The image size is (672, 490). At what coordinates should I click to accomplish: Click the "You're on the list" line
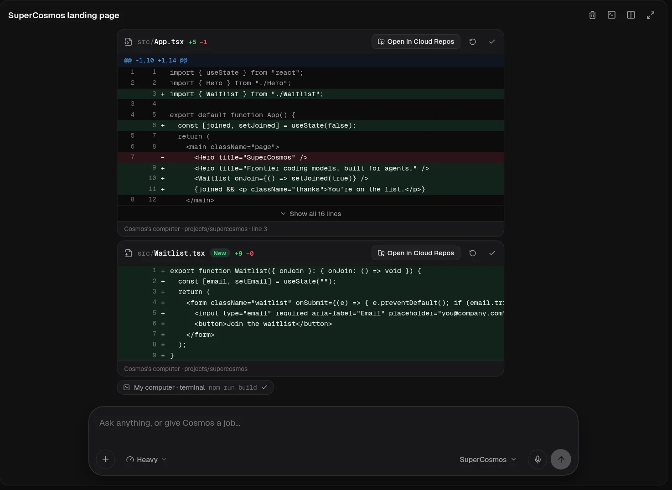tap(310, 189)
